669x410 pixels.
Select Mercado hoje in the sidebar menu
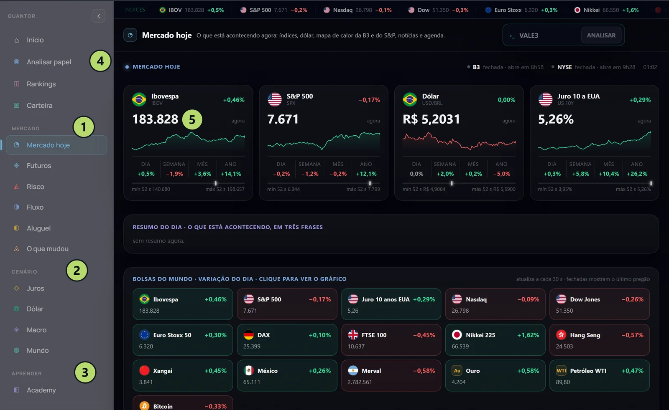[x=56, y=145]
